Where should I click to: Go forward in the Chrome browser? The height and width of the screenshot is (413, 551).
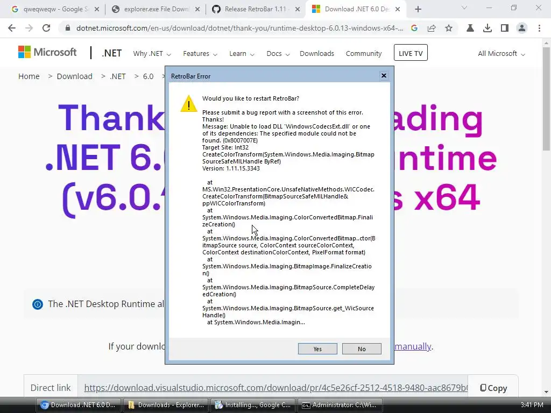29,28
